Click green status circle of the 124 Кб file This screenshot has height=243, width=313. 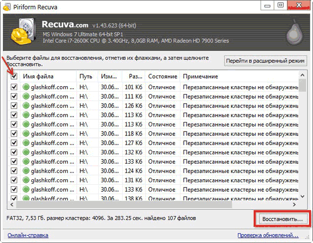[26, 170]
